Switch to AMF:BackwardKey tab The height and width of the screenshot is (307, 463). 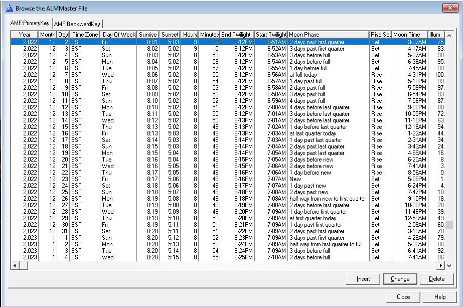77,24
